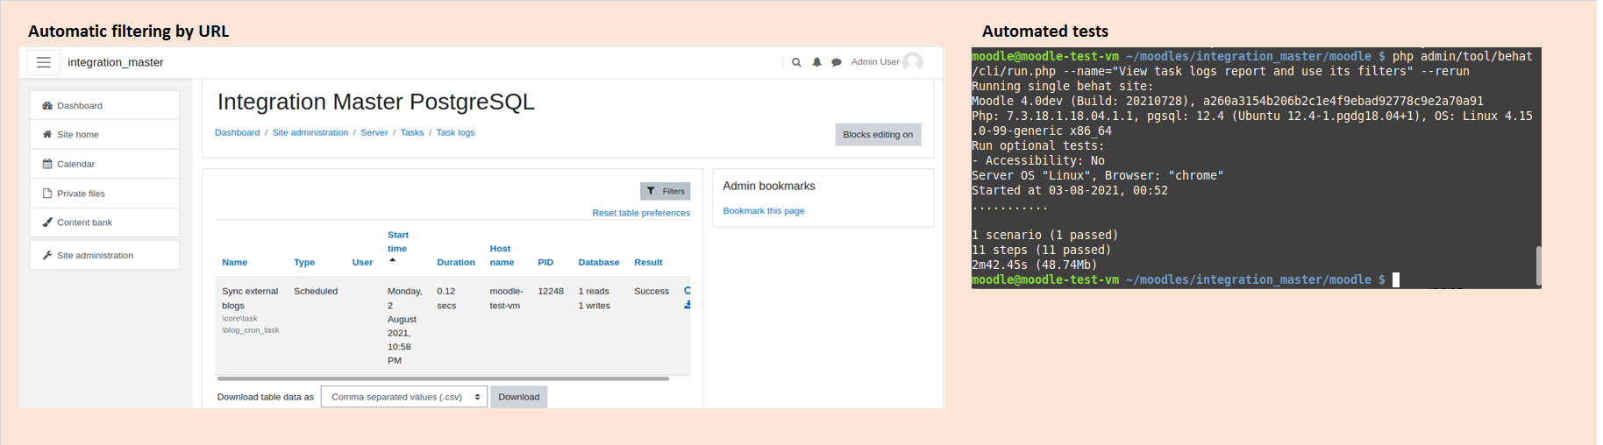The image size is (1603, 445).
Task: Click '1 reads' database cell text
Action: click(x=594, y=291)
